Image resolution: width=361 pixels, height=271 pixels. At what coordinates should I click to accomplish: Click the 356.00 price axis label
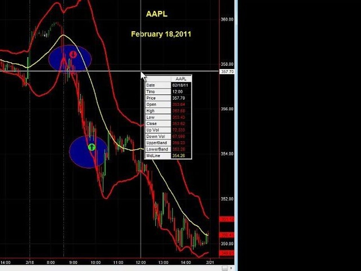[x=227, y=109]
